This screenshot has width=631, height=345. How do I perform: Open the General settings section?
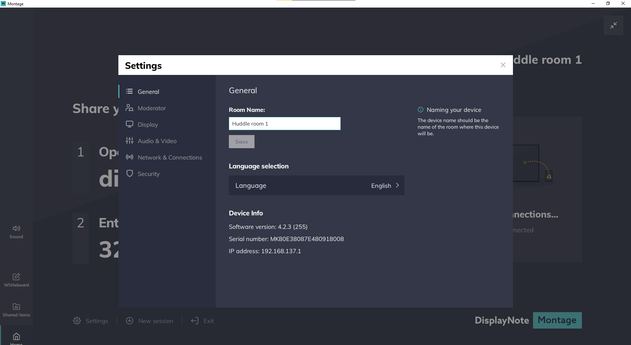click(x=167, y=92)
